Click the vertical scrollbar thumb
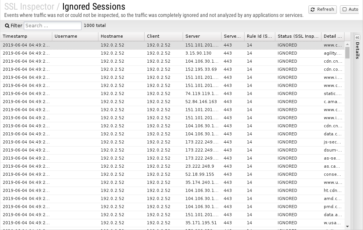The width and height of the screenshot is (363, 230). [347, 53]
